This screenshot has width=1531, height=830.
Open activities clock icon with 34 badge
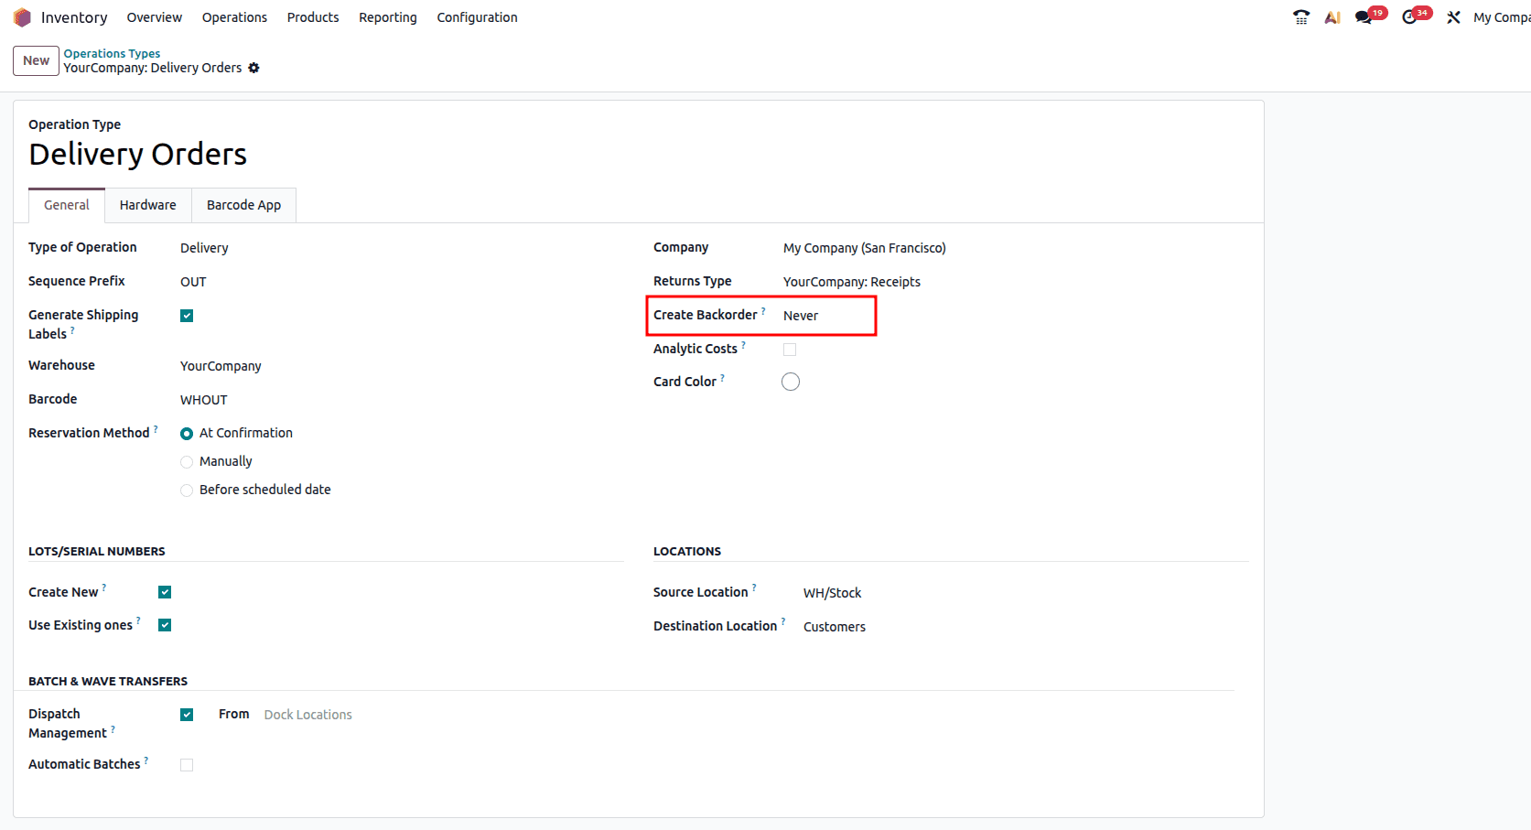click(1416, 16)
